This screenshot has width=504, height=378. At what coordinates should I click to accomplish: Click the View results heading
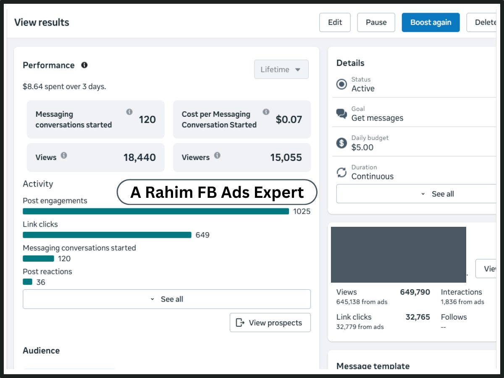coord(42,22)
